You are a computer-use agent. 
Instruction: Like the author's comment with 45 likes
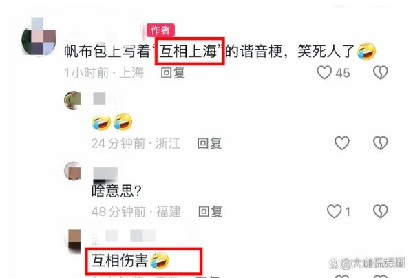pos(324,73)
